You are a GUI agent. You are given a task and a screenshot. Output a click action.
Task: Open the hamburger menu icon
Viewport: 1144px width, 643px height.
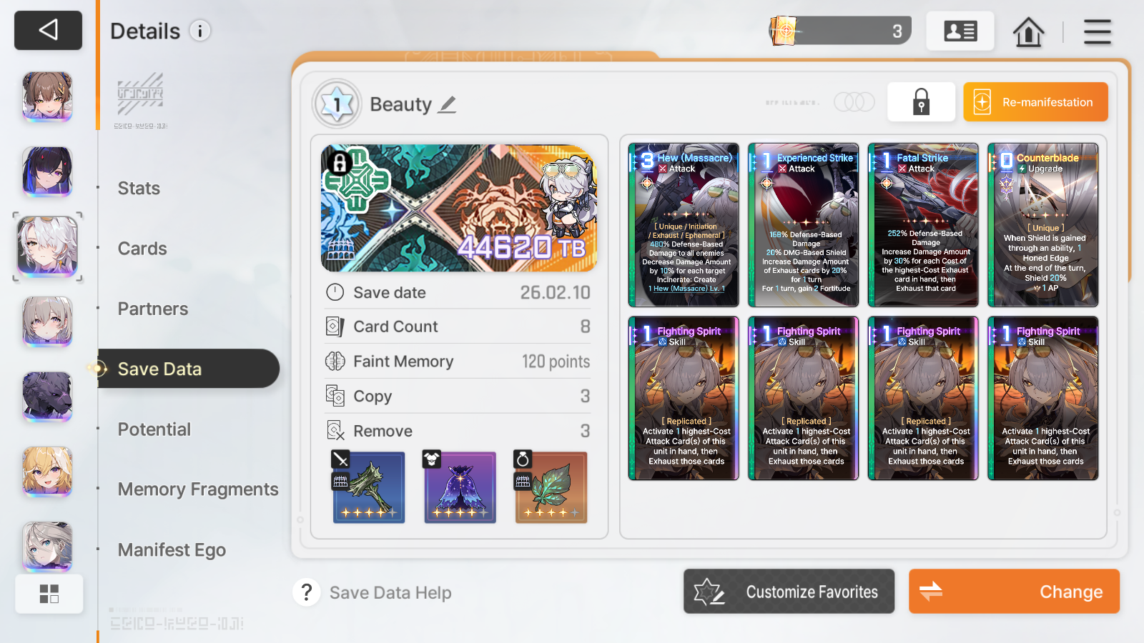click(x=1097, y=31)
